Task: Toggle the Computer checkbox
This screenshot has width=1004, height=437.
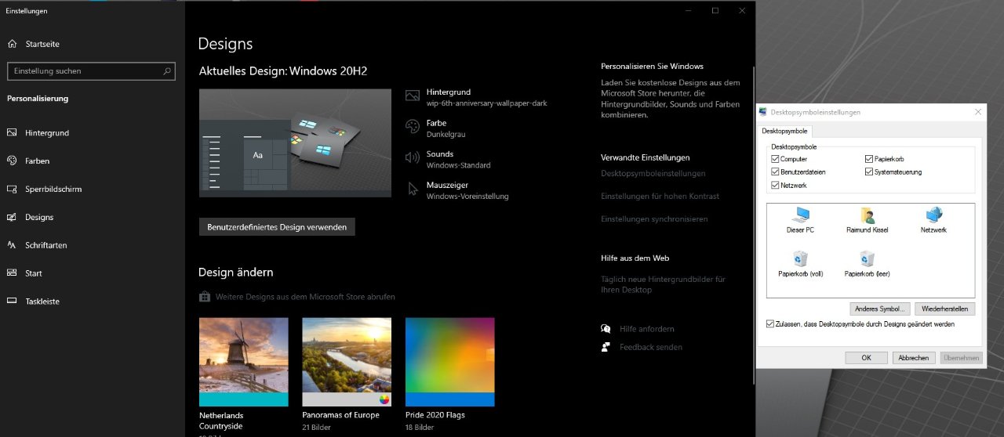Action: pyautogui.click(x=775, y=159)
